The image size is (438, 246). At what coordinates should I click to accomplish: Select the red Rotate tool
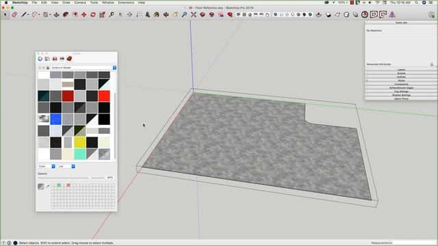pos(93,14)
